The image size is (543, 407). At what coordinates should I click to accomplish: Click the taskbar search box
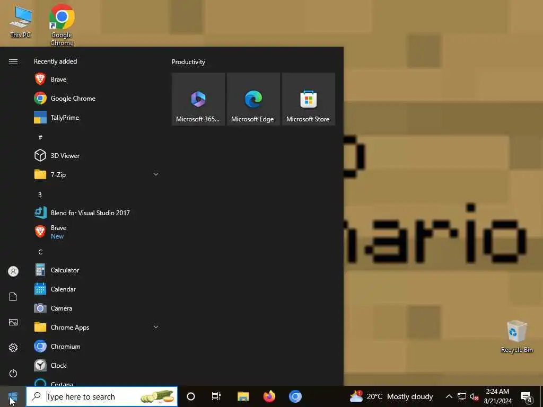click(x=102, y=396)
